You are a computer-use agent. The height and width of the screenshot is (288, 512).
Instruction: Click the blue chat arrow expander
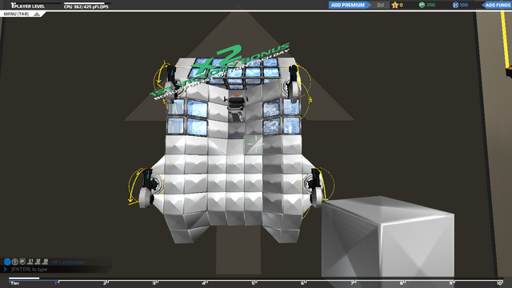tap(6, 269)
